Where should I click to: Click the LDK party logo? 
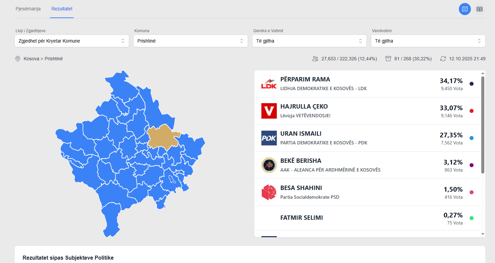click(269, 84)
